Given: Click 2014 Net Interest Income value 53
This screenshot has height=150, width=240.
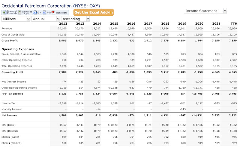Looking at the screenshot, I should pos(99,82).
